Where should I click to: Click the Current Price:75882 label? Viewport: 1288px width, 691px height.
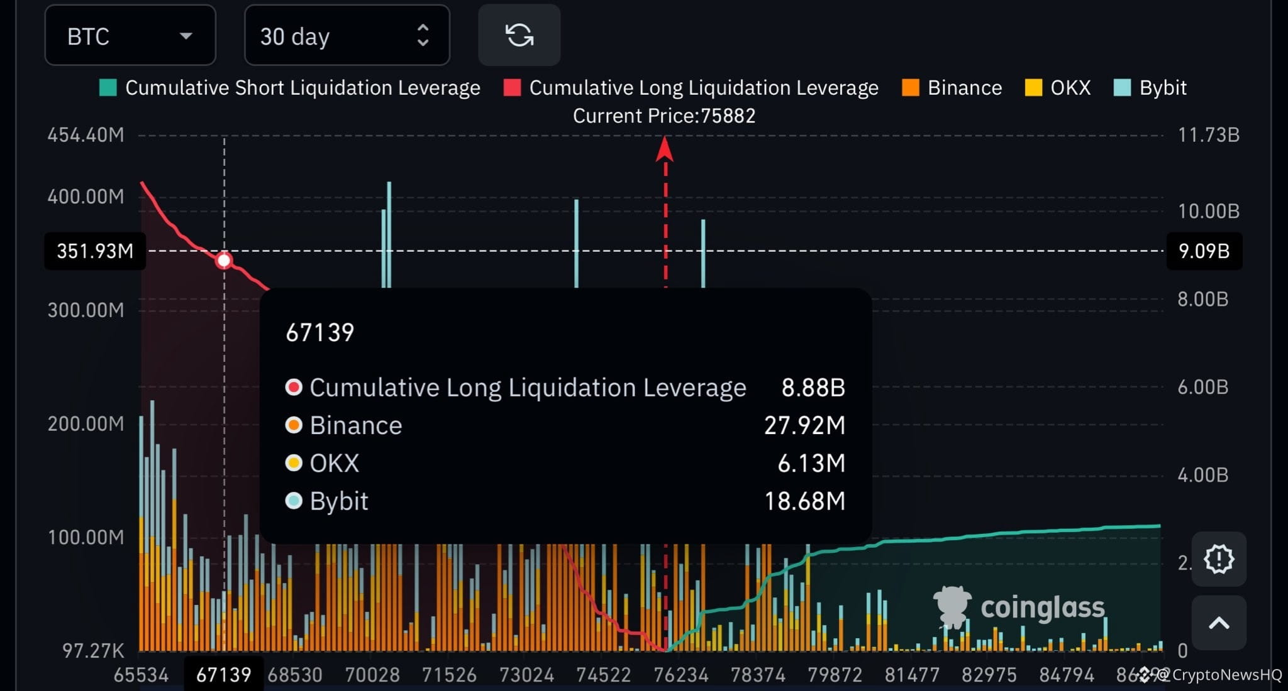(x=664, y=116)
